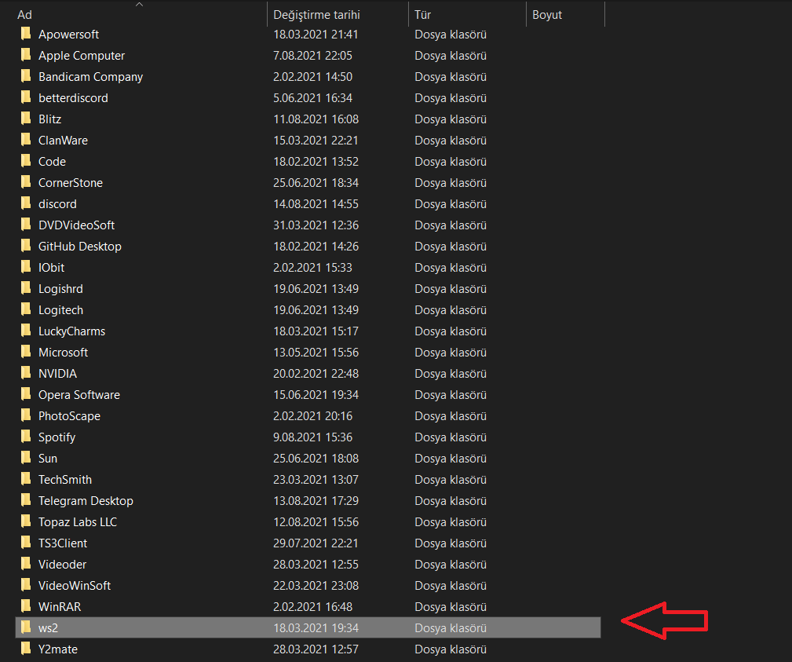
Task: Select the Y2mate folder name
Action: (58, 650)
